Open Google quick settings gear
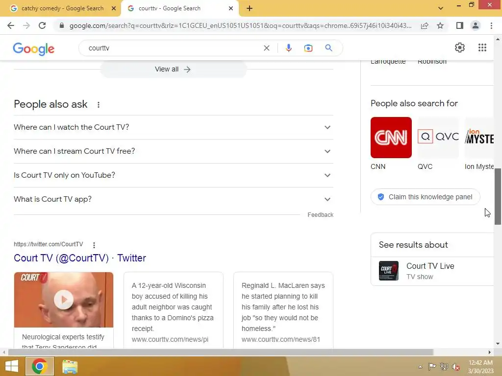 [460, 47]
